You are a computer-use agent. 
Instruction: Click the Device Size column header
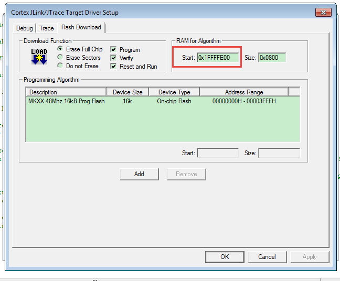pos(127,92)
